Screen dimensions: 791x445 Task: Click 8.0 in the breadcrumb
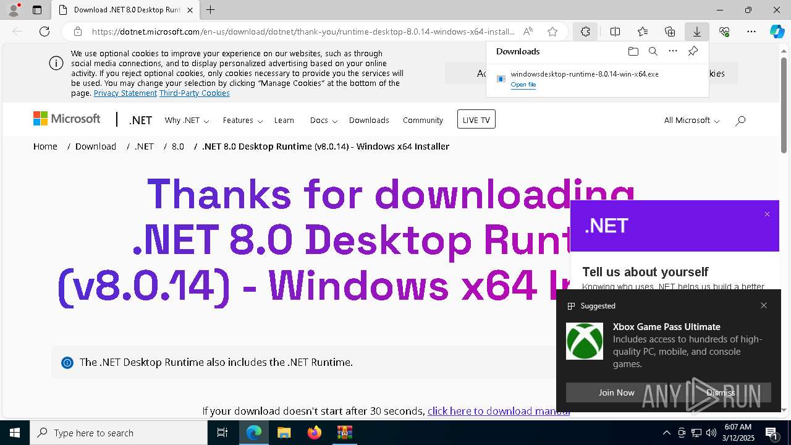point(178,146)
